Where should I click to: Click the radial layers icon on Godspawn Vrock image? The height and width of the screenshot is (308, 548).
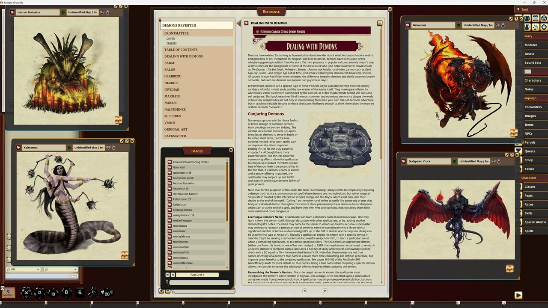point(509,269)
